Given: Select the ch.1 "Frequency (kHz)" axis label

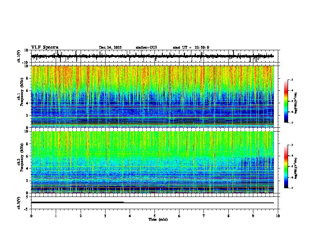Looking at the screenshot, I should pos(22,92).
